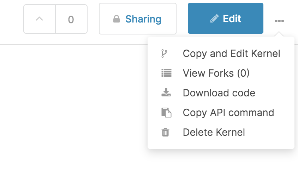Click the blue Edit button
The image size is (298, 178).
pyautogui.click(x=226, y=18)
